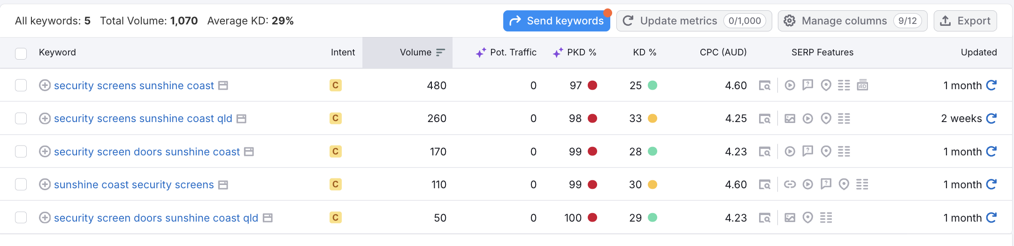Click image pack icon in last keyword row
This screenshot has height=246, width=1014.
tap(790, 218)
